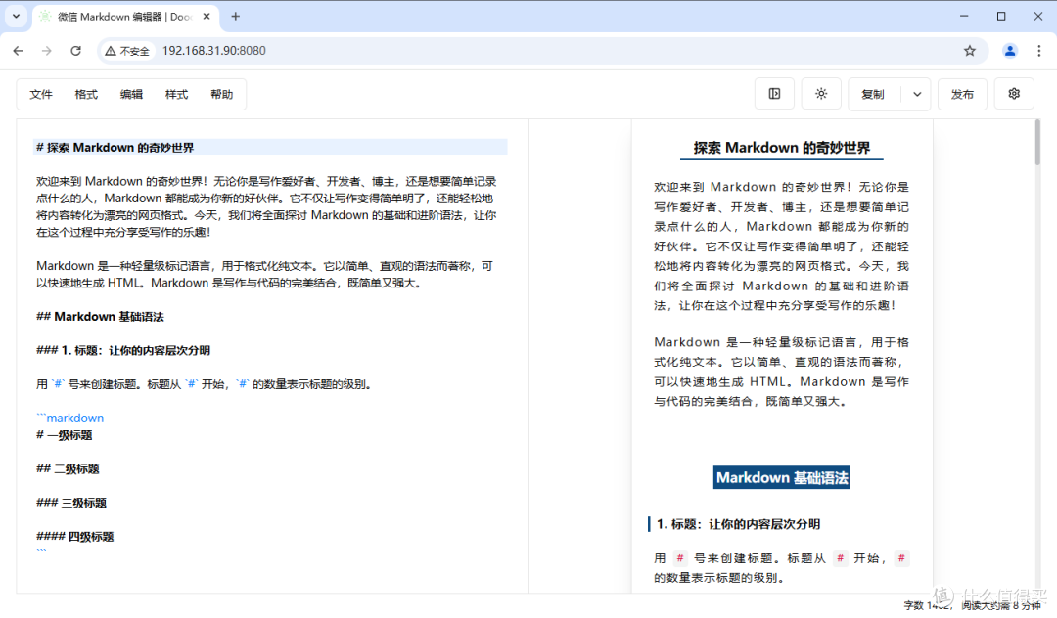
Task: Open a new browser tab with plus
Action: click(x=235, y=17)
